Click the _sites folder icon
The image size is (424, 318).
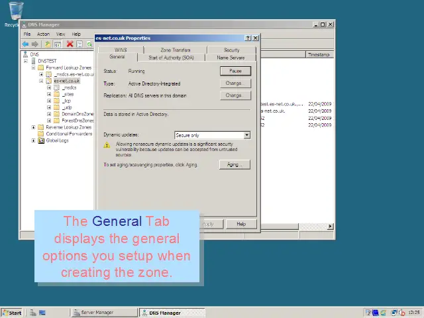point(56,94)
